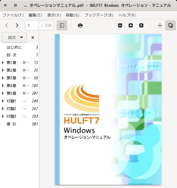
Task: Toggle continuous scrolling mode icon
Action: click(x=160, y=25)
